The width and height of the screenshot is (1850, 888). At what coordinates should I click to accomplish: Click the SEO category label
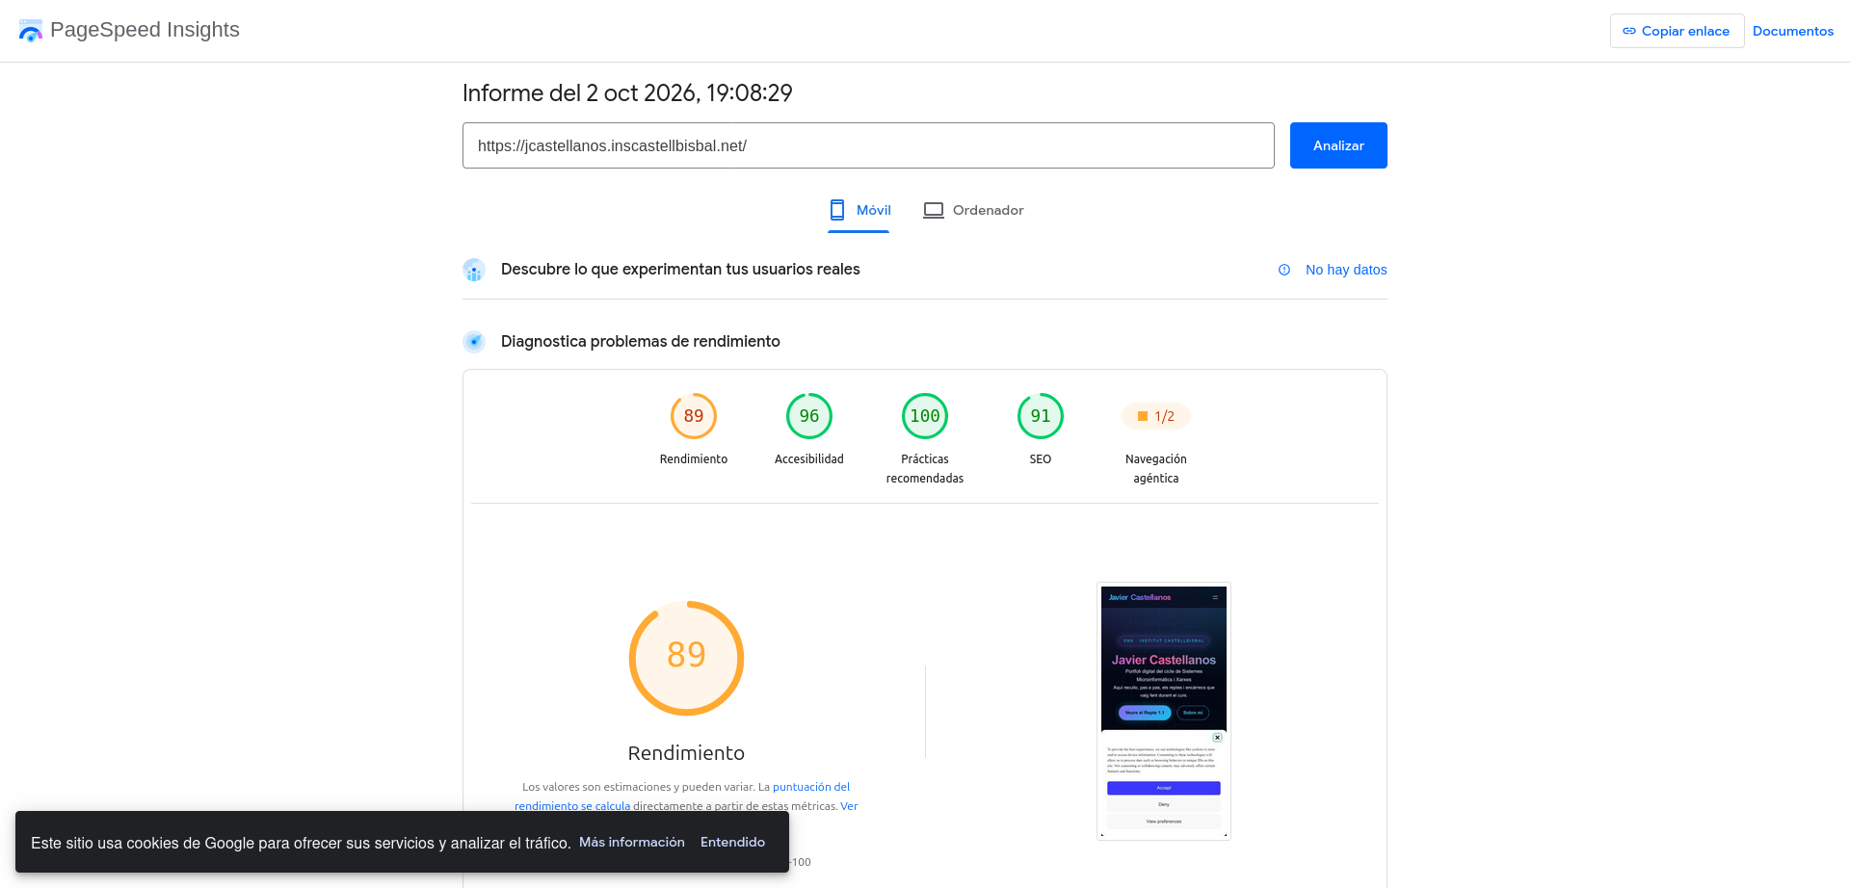coord(1041,459)
